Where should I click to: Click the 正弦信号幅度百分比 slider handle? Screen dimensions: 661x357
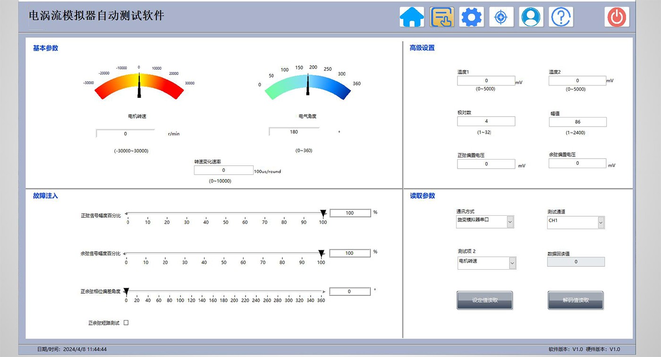point(323,213)
